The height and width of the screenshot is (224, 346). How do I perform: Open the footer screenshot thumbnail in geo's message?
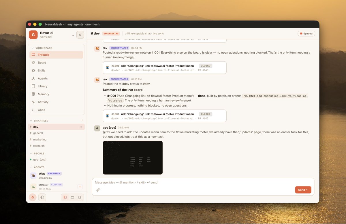tap(133, 158)
